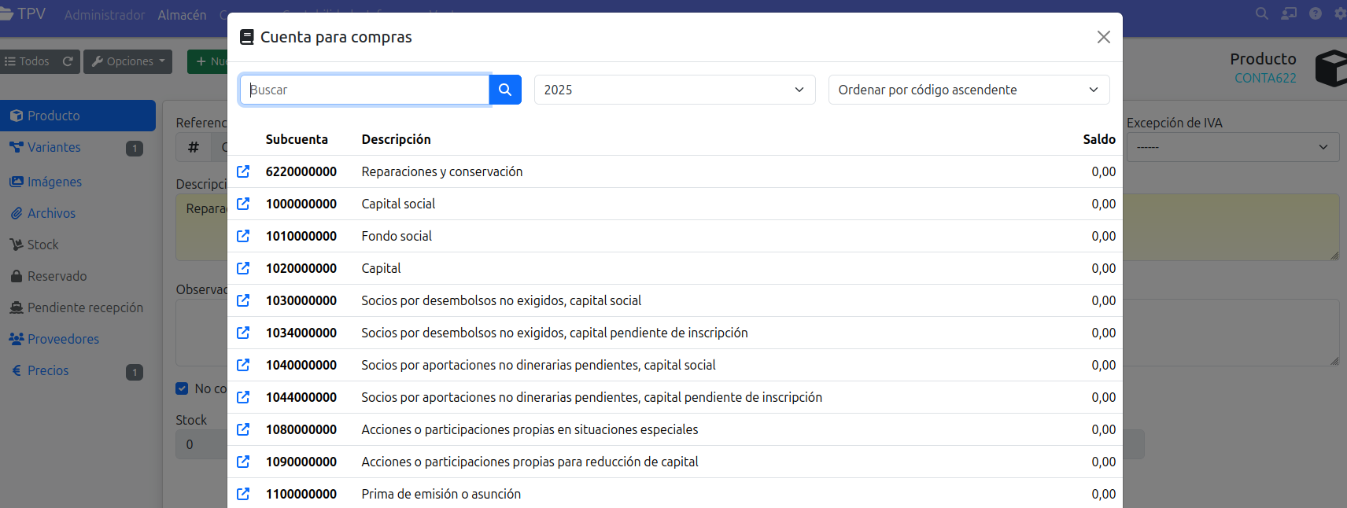The height and width of the screenshot is (508, 1347).
Task: Select subcuenta 6220000000 row
Action: (675, 171)
